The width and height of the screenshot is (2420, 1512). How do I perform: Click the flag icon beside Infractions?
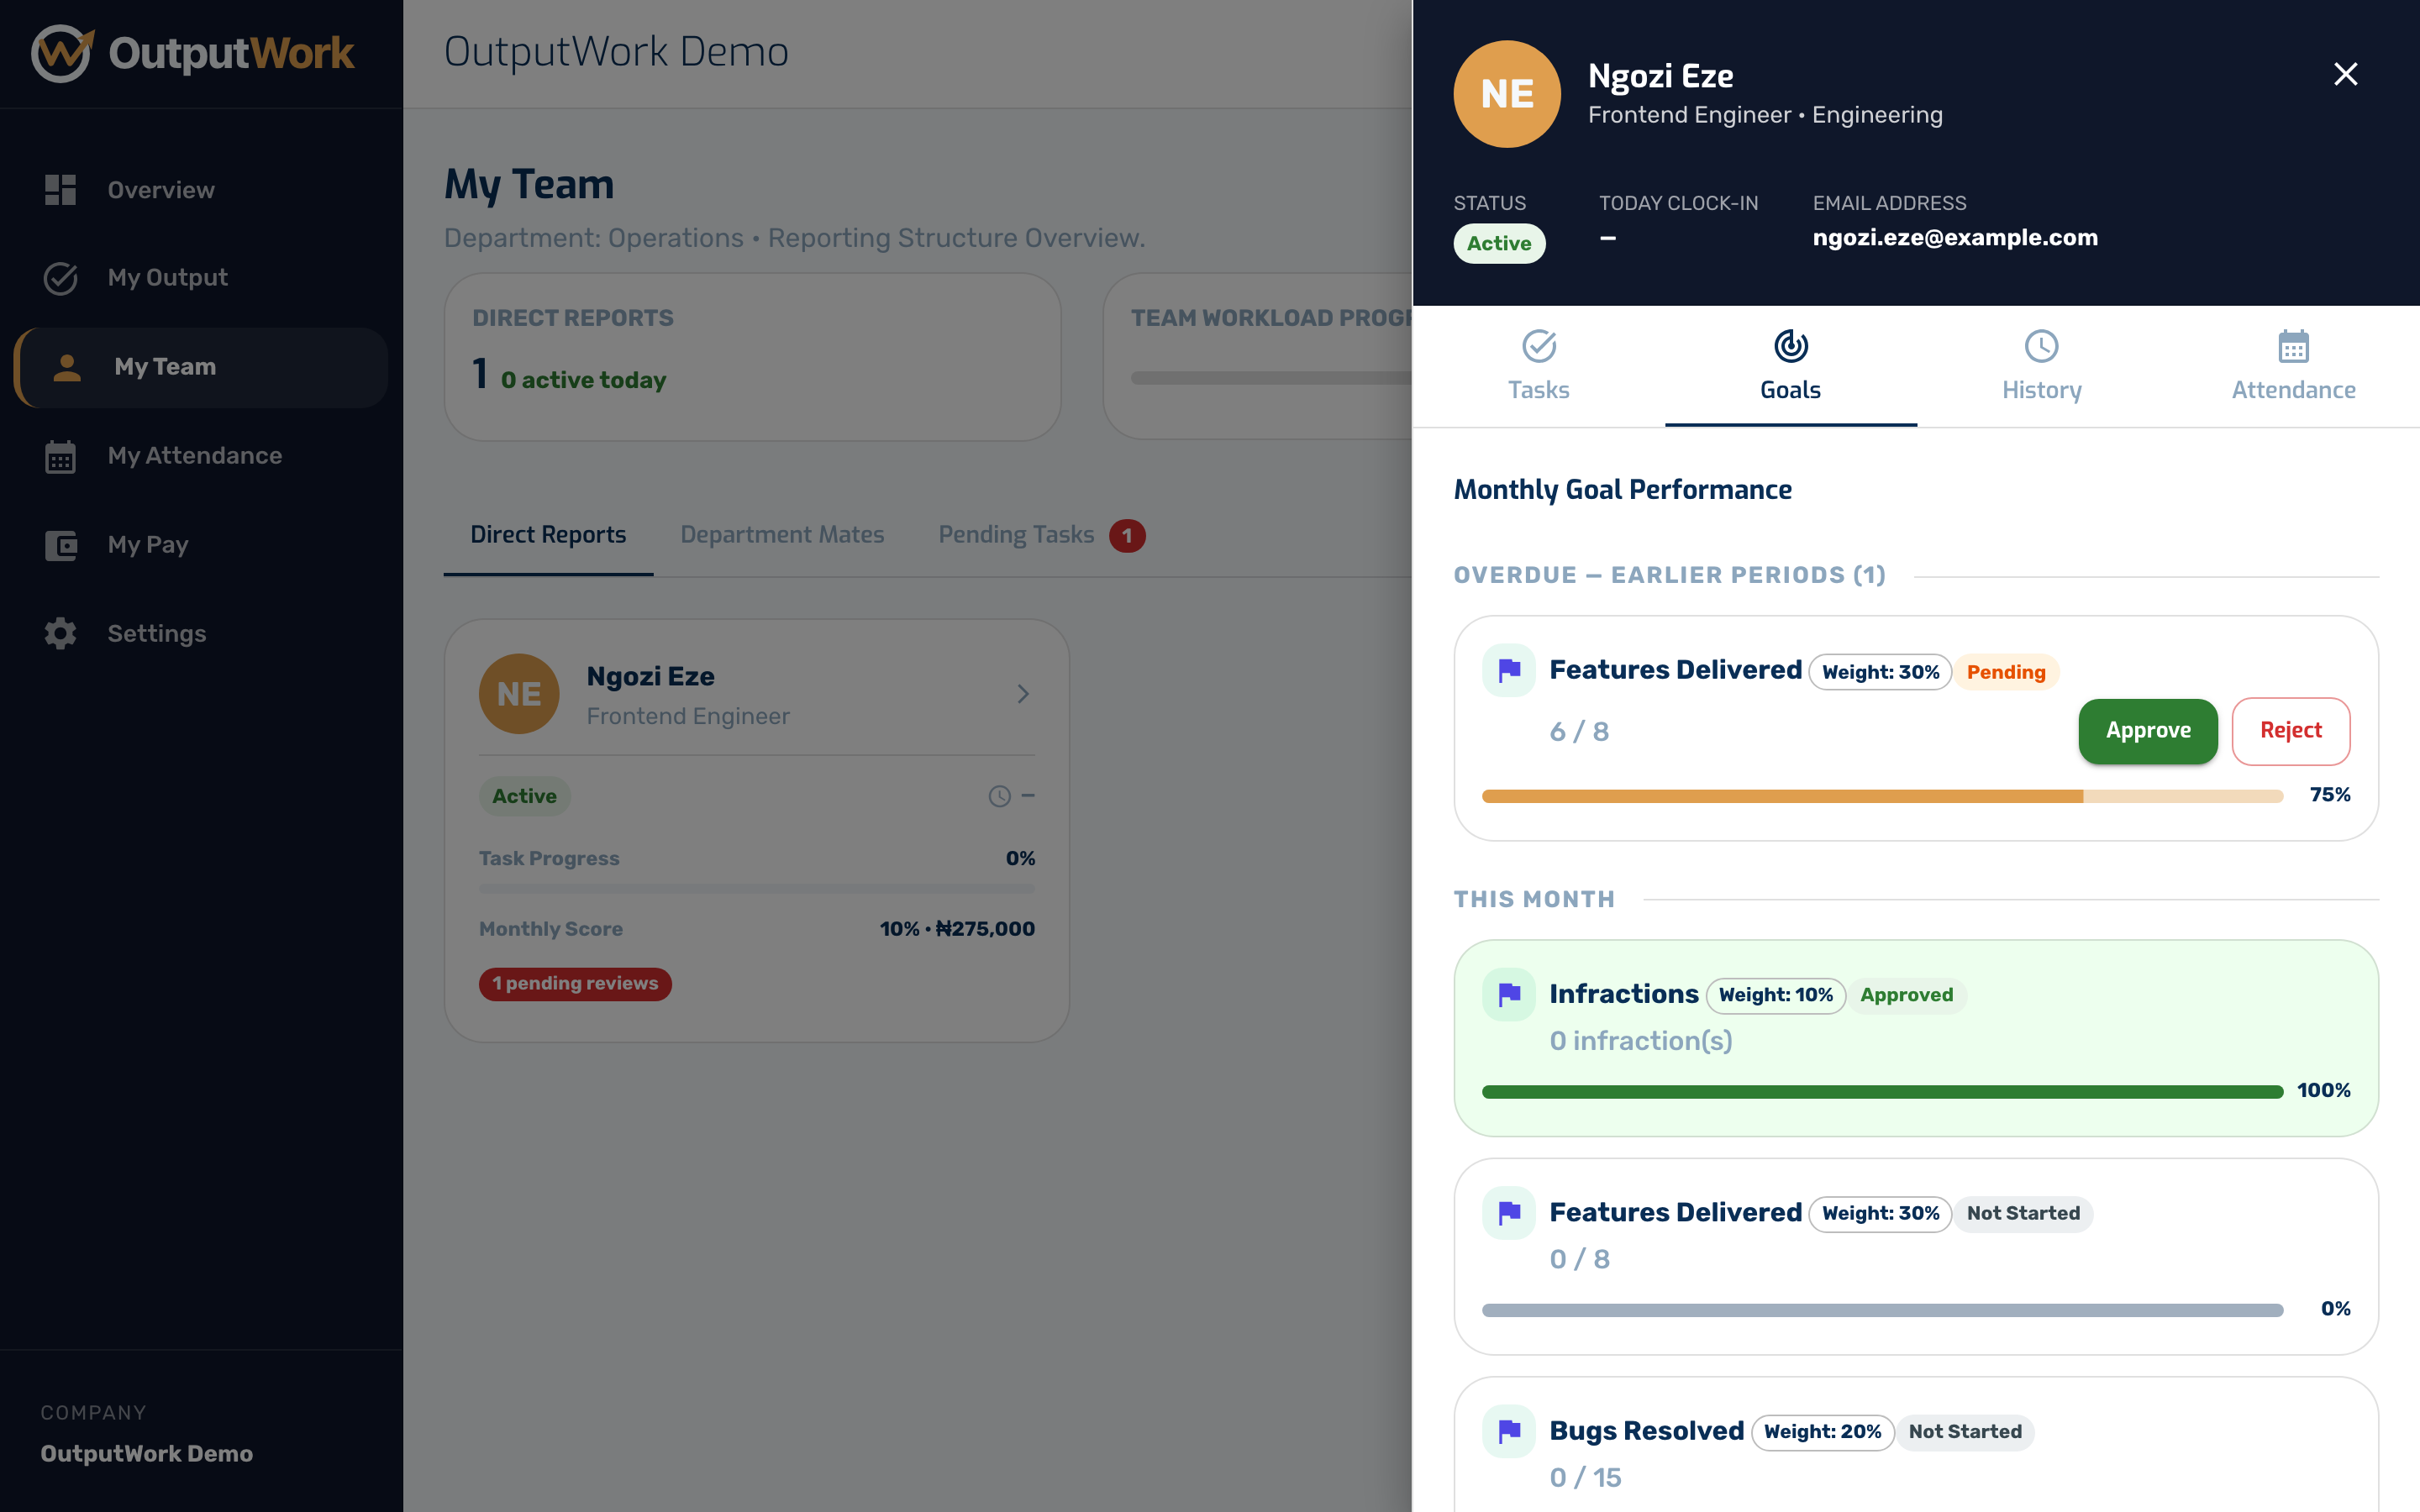click(1509, 994)
